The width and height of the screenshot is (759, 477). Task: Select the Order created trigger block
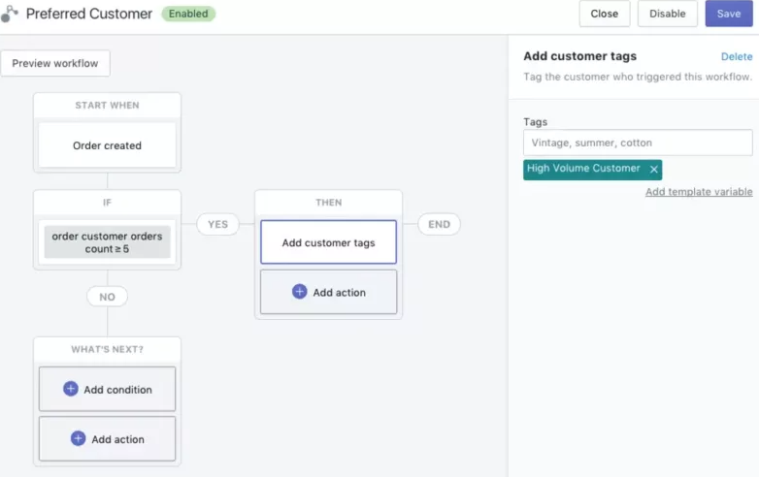tap(107, 145)
